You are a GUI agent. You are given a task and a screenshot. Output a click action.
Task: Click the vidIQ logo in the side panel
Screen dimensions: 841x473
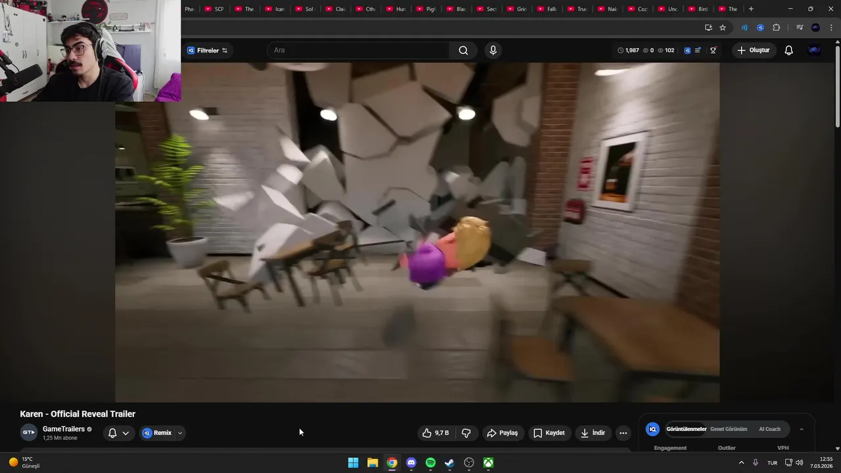coord(652,429)
